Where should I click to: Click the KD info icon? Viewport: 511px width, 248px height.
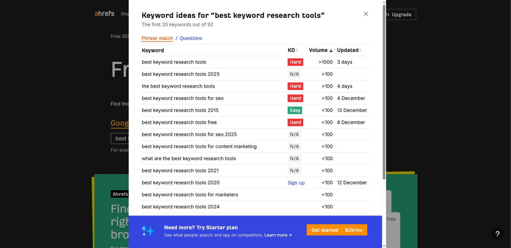click(x=297, y=50)
